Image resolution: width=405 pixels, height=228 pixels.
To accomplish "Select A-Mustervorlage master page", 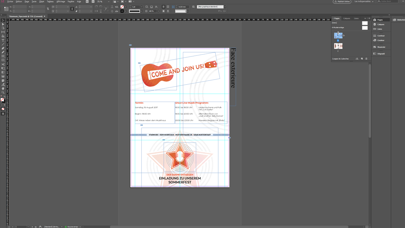I will pyautogui.click(x=350, y=28).
